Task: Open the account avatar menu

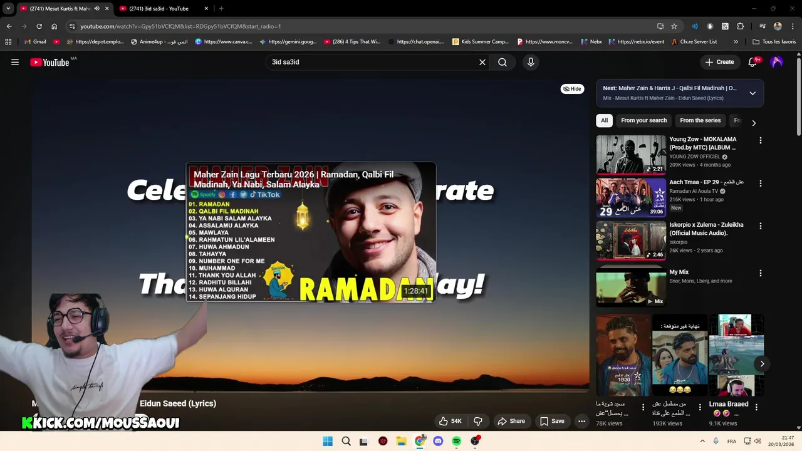Action: [x=776, y=62]
